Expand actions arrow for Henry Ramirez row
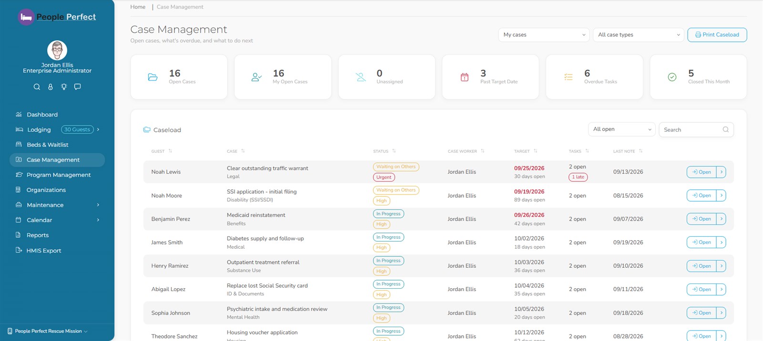Screen dimensions: 763x341 click(x=721, y=266)
